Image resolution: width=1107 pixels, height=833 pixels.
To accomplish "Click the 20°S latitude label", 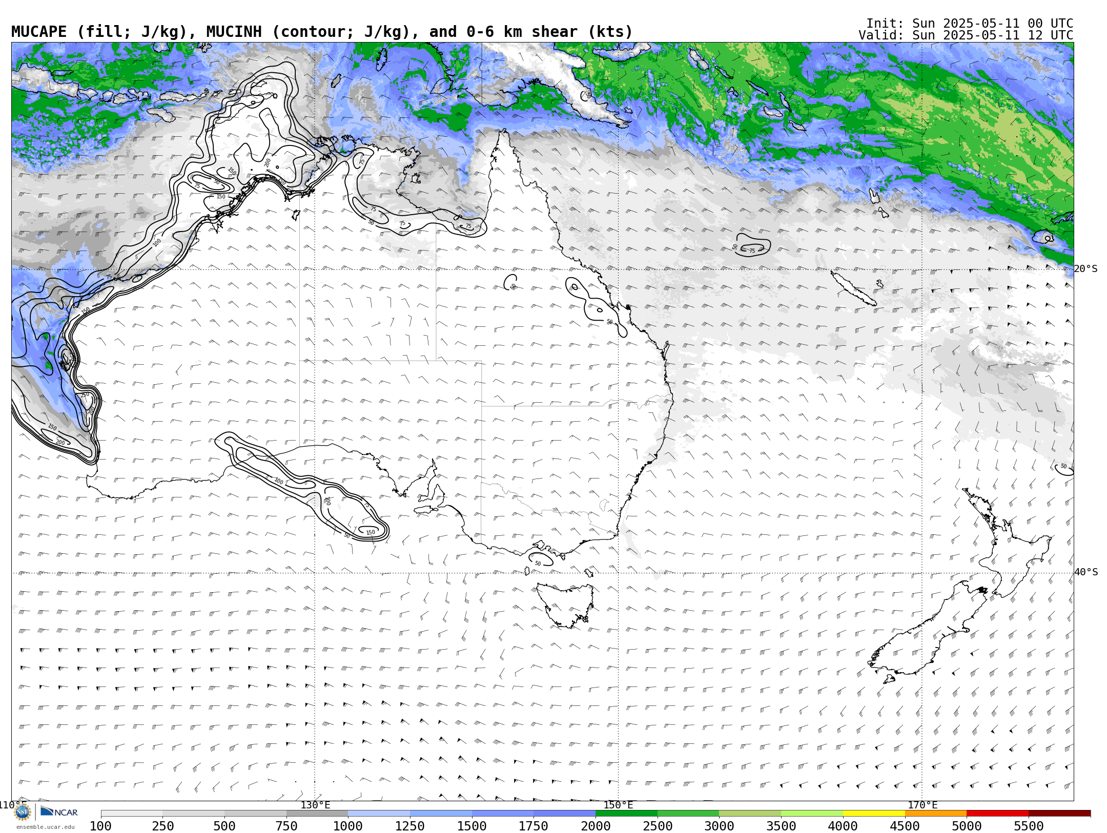I will (1086, 269).
